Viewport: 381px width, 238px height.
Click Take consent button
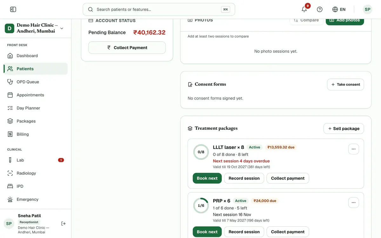pos(345,84)
